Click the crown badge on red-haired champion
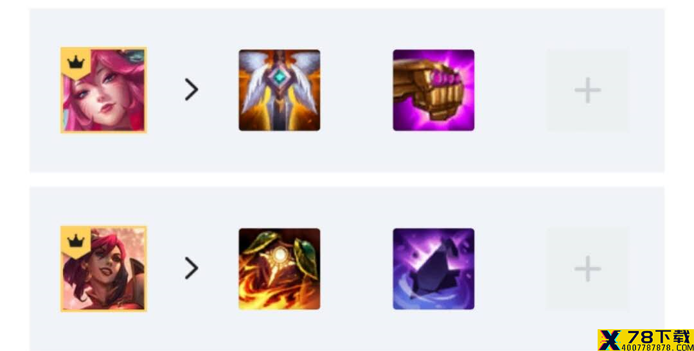 76,241
